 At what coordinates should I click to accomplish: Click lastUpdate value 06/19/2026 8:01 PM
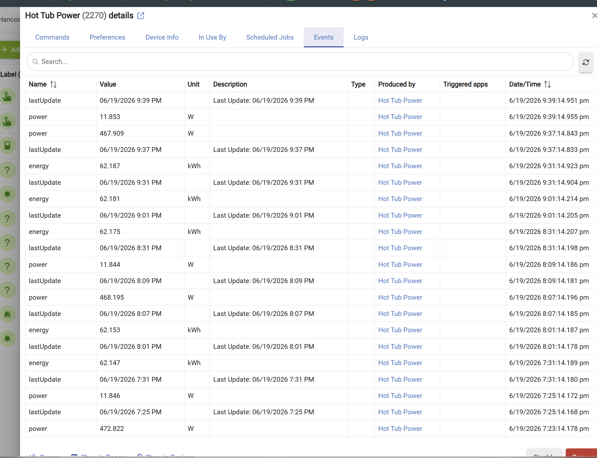[x=130, y=347]
